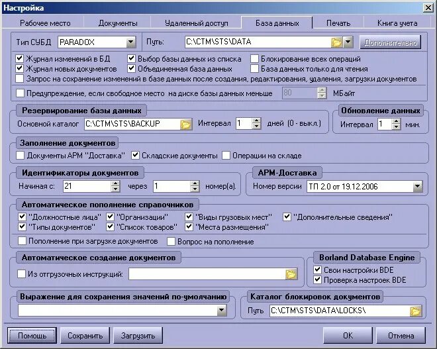
Task: Decrease backup interval days spinner
Action: (256, 126)
